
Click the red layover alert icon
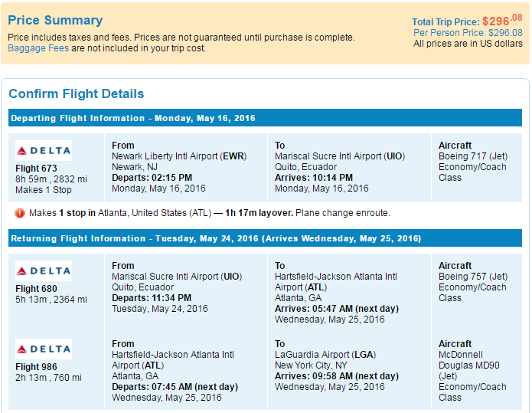tap(20, 213)
